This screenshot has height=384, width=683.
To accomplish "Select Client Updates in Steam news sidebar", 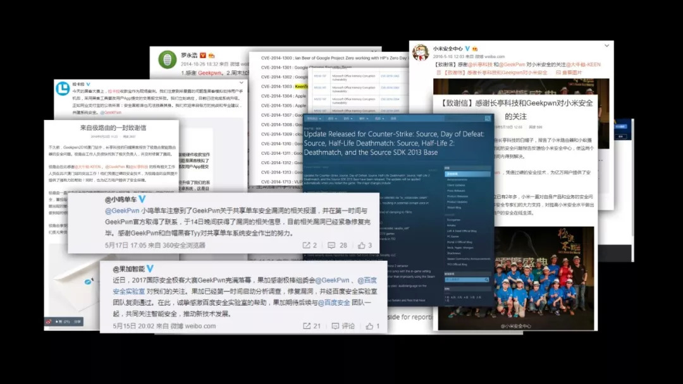I will (456, 185).
